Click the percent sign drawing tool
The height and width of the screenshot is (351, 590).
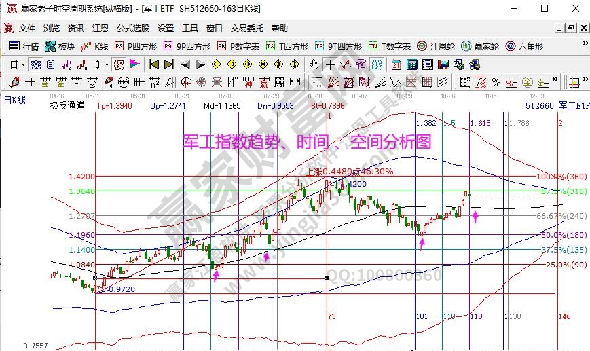coord(496,82)
